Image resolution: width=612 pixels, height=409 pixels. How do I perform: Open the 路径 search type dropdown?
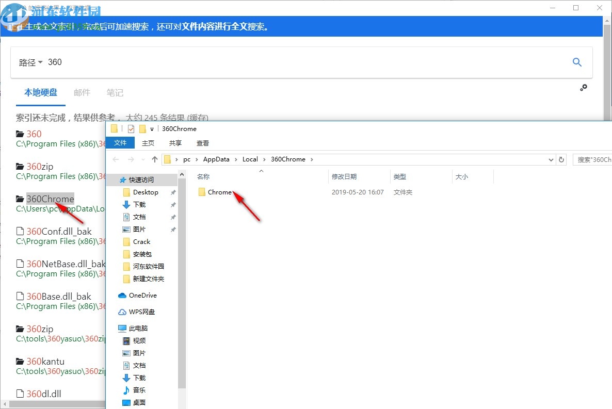click(30, 62)
